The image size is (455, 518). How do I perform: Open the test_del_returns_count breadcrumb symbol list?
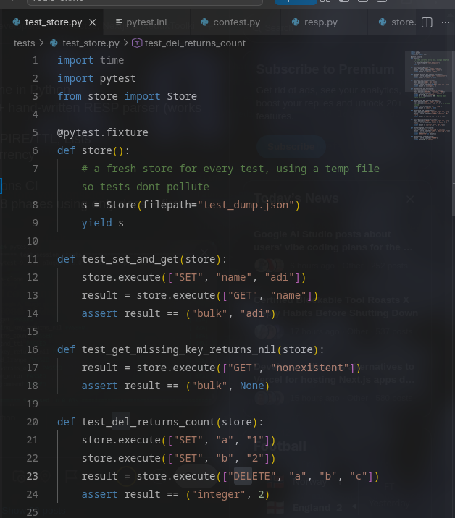195,43
